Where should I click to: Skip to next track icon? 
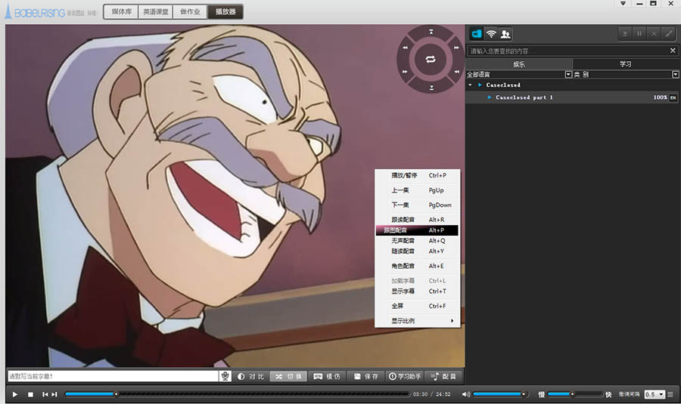point(54,394)
